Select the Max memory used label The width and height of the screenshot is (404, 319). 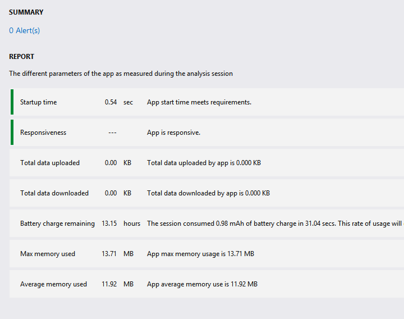[48, 254]
